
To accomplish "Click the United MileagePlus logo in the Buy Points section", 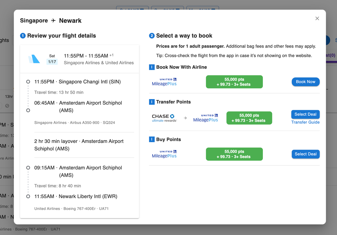I will tap(164, 154).
